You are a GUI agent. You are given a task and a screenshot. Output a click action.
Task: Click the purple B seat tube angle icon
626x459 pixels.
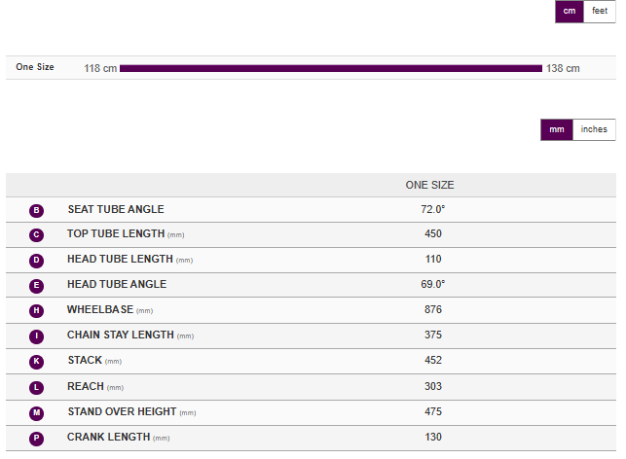[36, 210]
